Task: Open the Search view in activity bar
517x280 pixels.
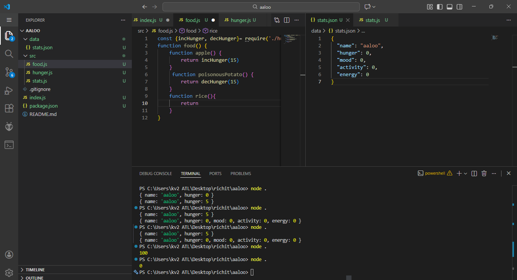Action: [x=9, y=54]
